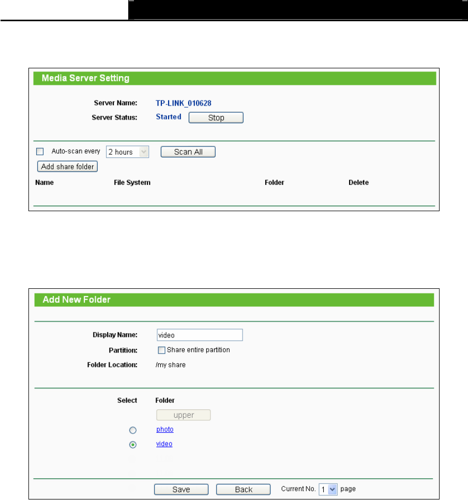Open the video folder link

[164, 444]
